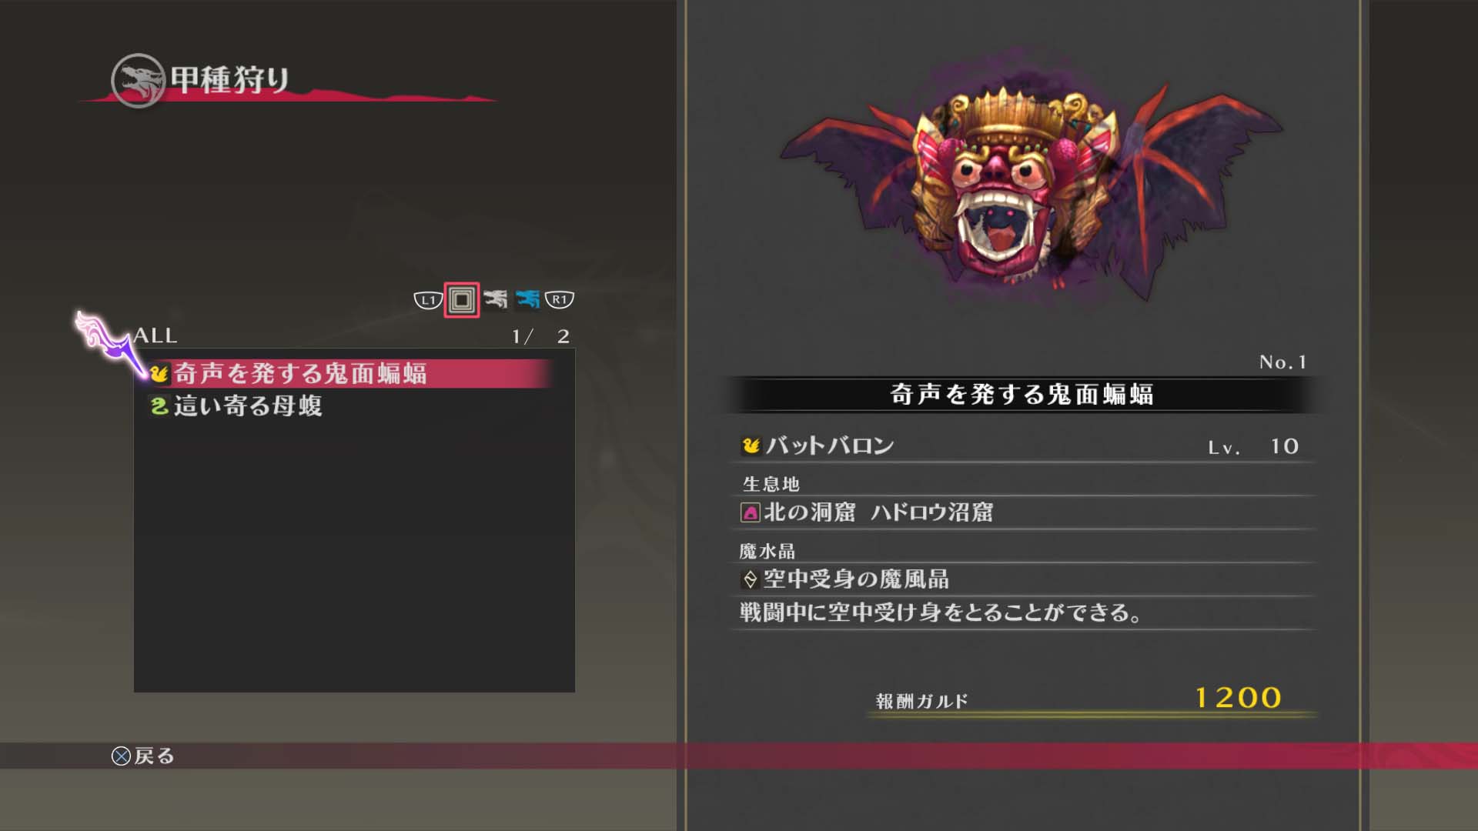Select the 奇声を発する鬼面蝙蝠 hunt entry
This screenshot has height=831, width=1478.
pos(350,373)
